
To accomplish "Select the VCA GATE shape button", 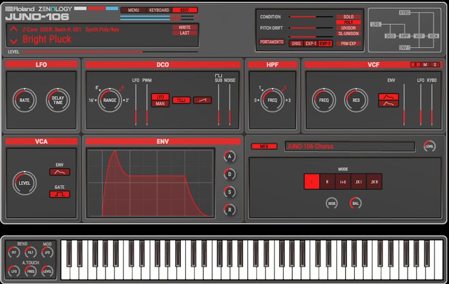I will (x=60, y=195).
